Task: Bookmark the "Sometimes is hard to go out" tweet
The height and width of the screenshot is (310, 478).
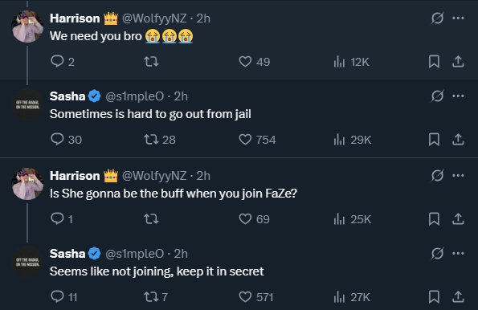Action: 434,140
